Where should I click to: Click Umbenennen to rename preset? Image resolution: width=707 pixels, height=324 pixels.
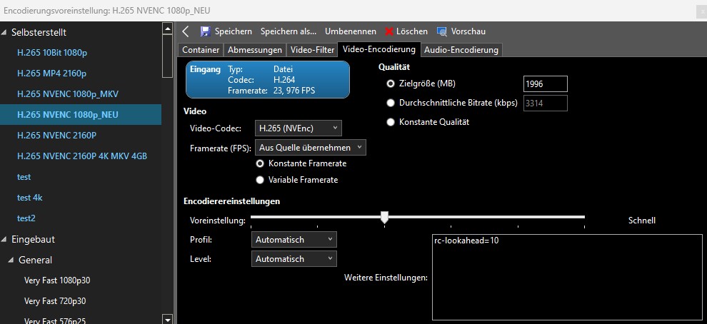pyautogui.click(x=351, y=31)
